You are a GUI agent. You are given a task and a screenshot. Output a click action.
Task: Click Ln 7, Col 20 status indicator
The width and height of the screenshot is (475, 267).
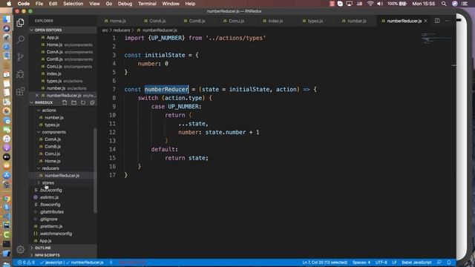pos(324,263)
